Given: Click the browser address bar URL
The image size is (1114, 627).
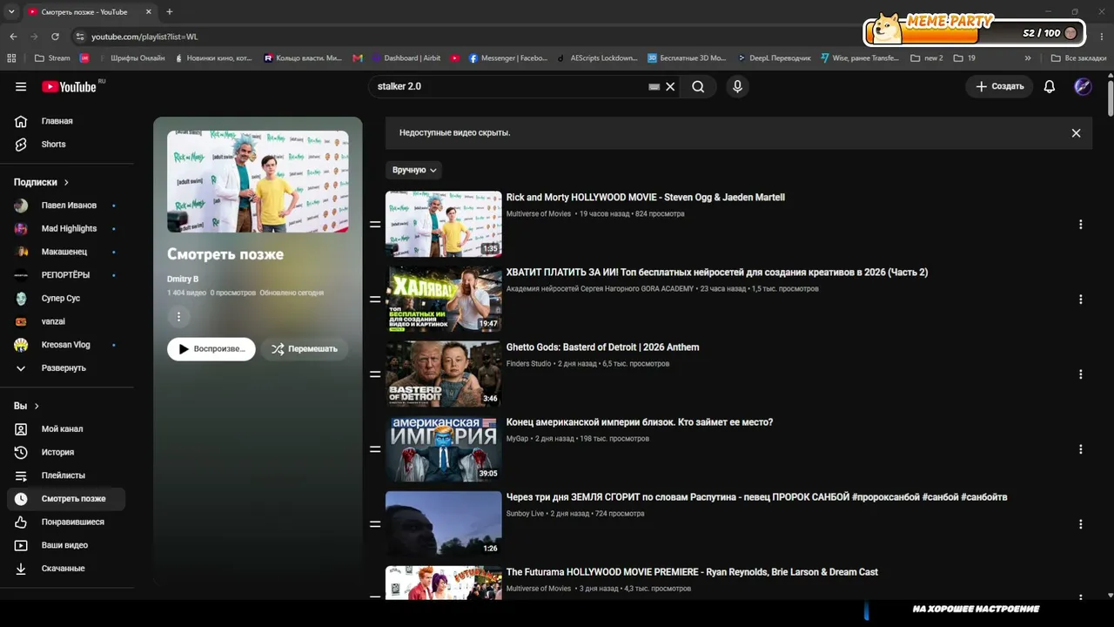Looking at the screenshot, I should pos(144,37).
